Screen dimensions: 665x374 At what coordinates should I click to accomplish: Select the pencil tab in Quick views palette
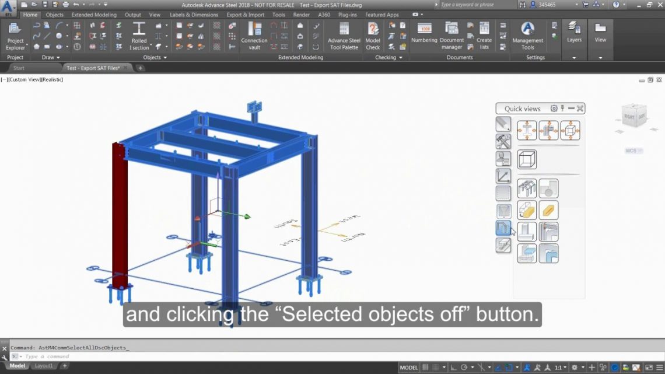coord(503,124)
